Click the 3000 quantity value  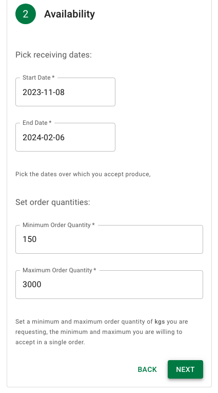click(x=32, y=285)
